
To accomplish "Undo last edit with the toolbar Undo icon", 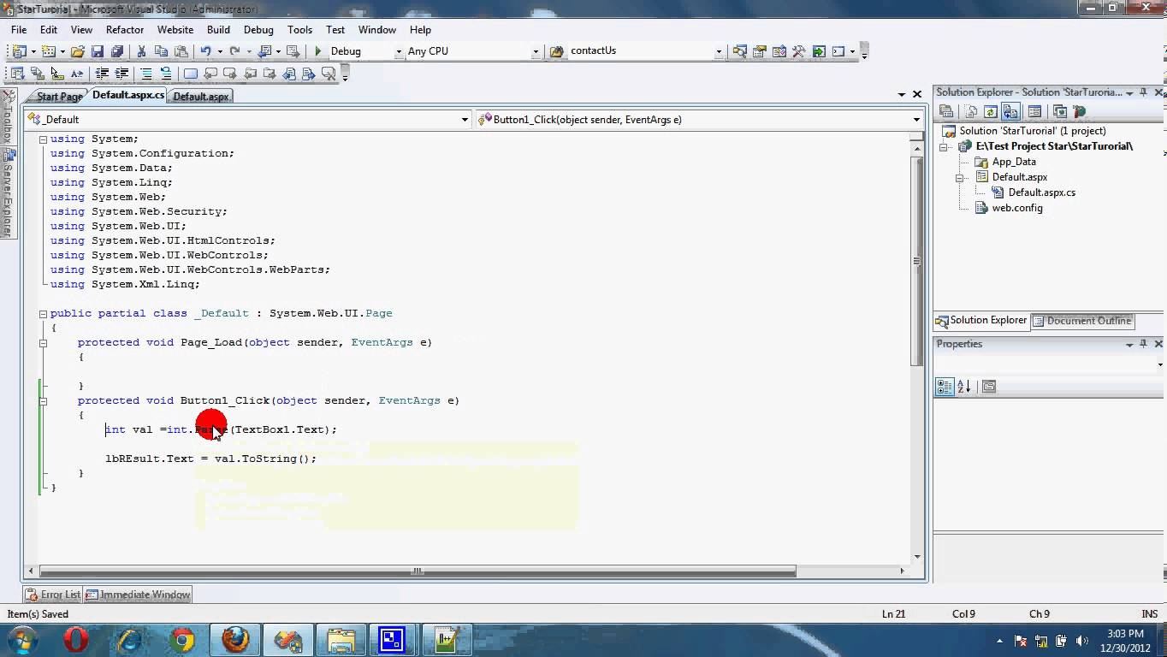I will [208, 50].
